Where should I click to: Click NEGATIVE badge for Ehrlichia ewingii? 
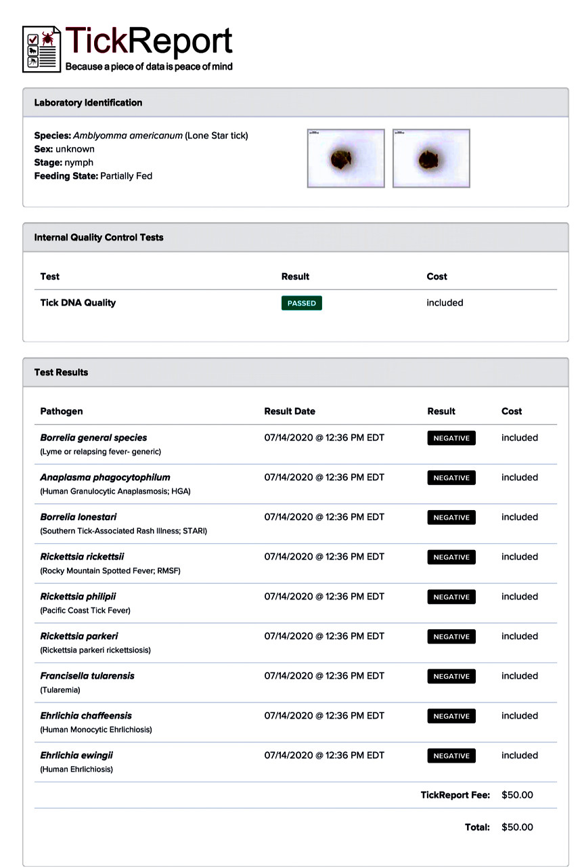tap(451, 755)
